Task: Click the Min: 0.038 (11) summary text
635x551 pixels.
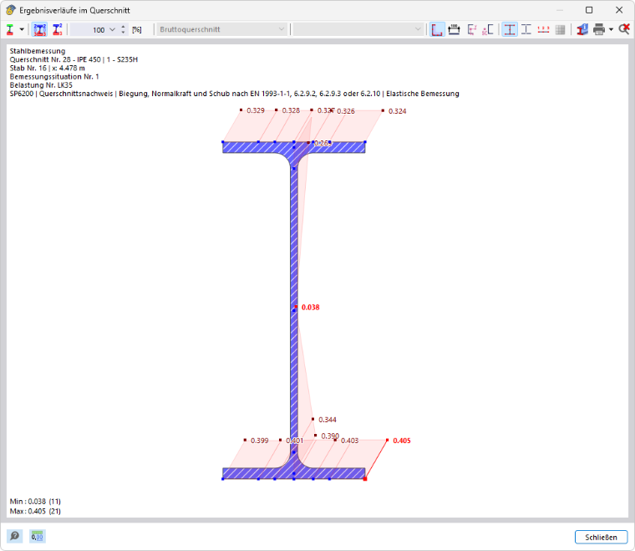Action: (x=35, y=501)
